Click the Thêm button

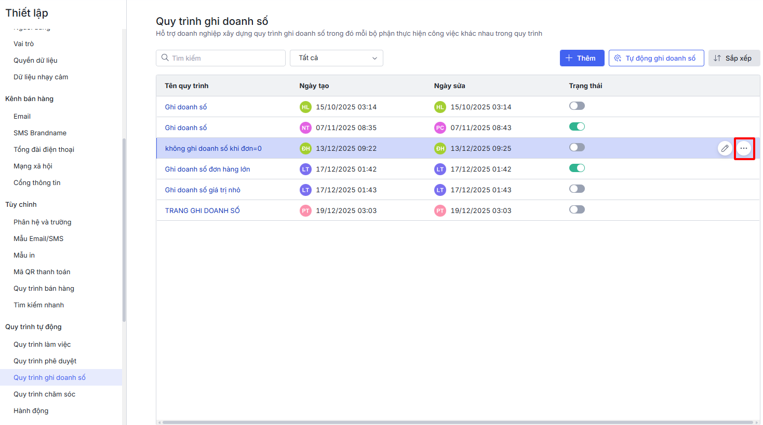[x=582, y=58]
